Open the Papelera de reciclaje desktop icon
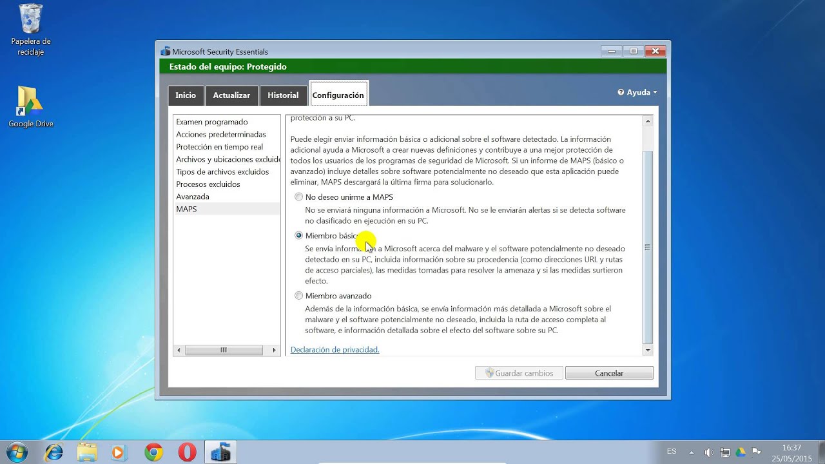This screenshot has height=464, width=825. point(30,29)
